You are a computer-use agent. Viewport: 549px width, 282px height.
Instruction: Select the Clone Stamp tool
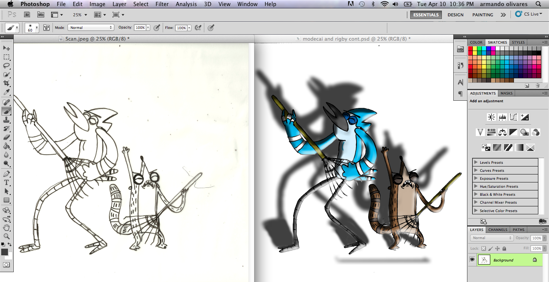click(x=6, y=120)
